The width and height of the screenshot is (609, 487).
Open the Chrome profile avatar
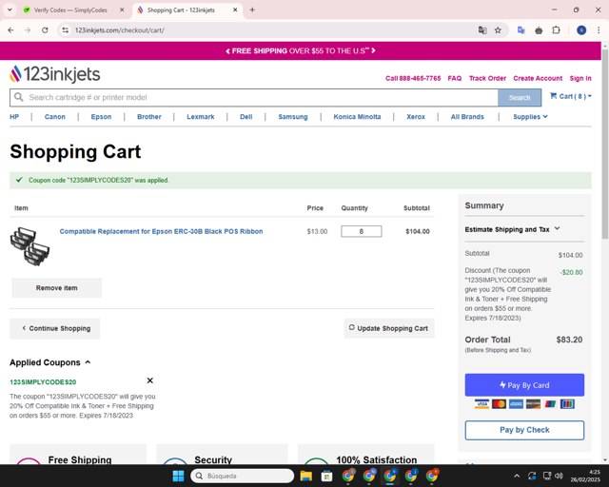581,30
